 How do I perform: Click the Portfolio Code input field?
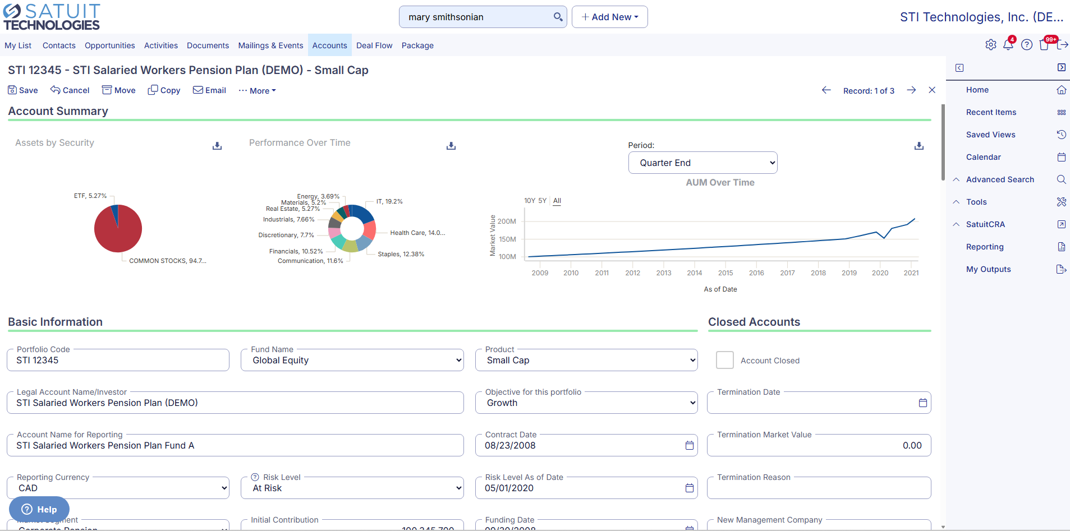coord(118,360)
